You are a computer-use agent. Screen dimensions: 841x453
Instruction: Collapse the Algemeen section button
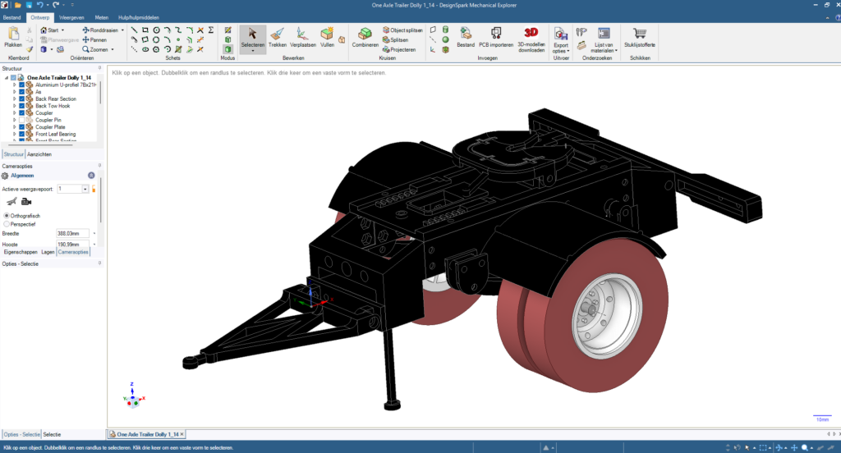point(91,176)
